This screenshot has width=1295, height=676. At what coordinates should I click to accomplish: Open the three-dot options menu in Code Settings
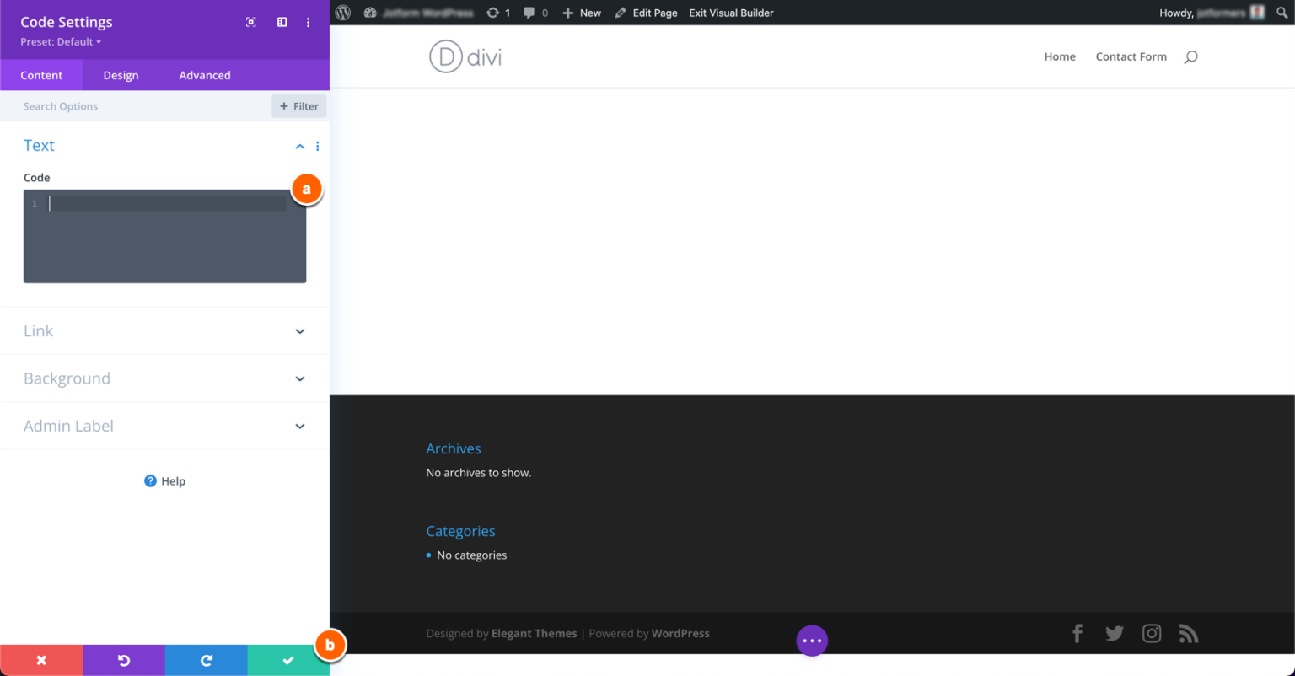pyautogui.click(x=308, y=22)
